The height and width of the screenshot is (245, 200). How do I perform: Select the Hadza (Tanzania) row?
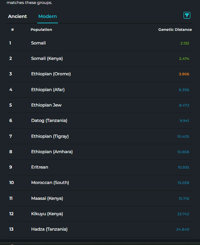[x=99, y=229]
